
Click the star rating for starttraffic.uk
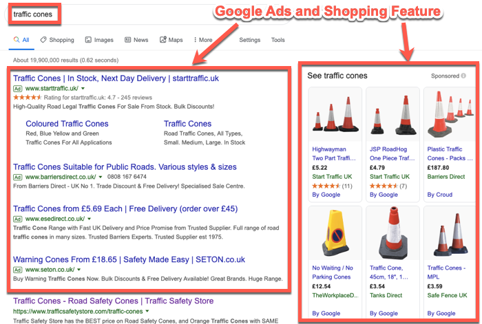coord(27,98)
